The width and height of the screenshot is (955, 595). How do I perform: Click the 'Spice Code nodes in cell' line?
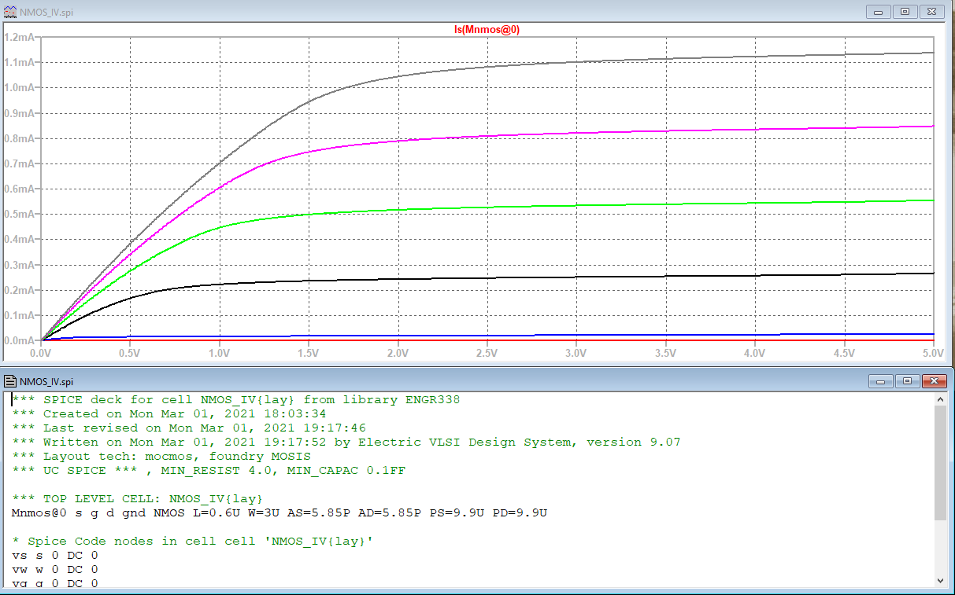193,541
